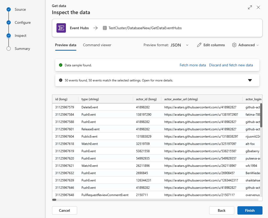Close the Get data wizard
This screenshot has height=218, width=268.
coord(258,7)
